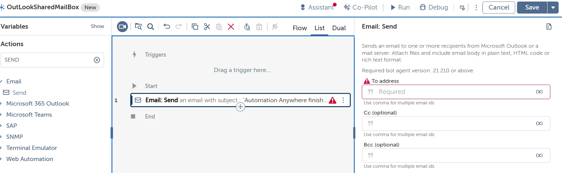Start Debug mode
562x173 pixels.
click(434, 7)
